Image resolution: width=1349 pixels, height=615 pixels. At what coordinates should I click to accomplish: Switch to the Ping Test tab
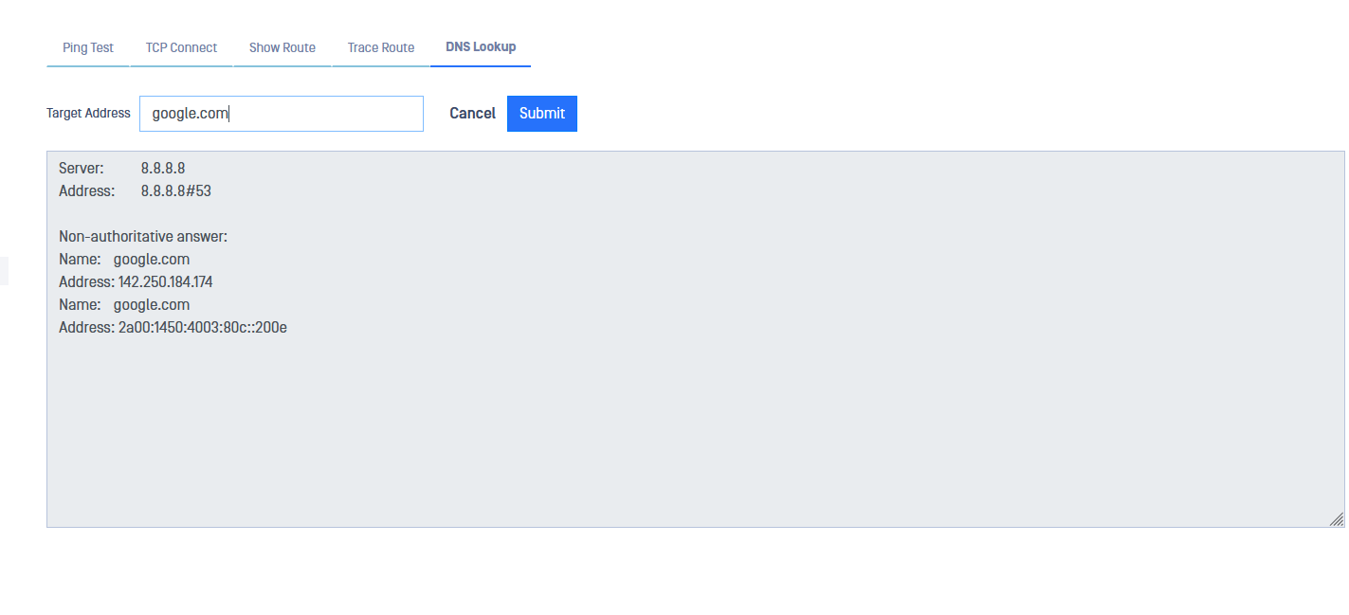click(88, 47)
